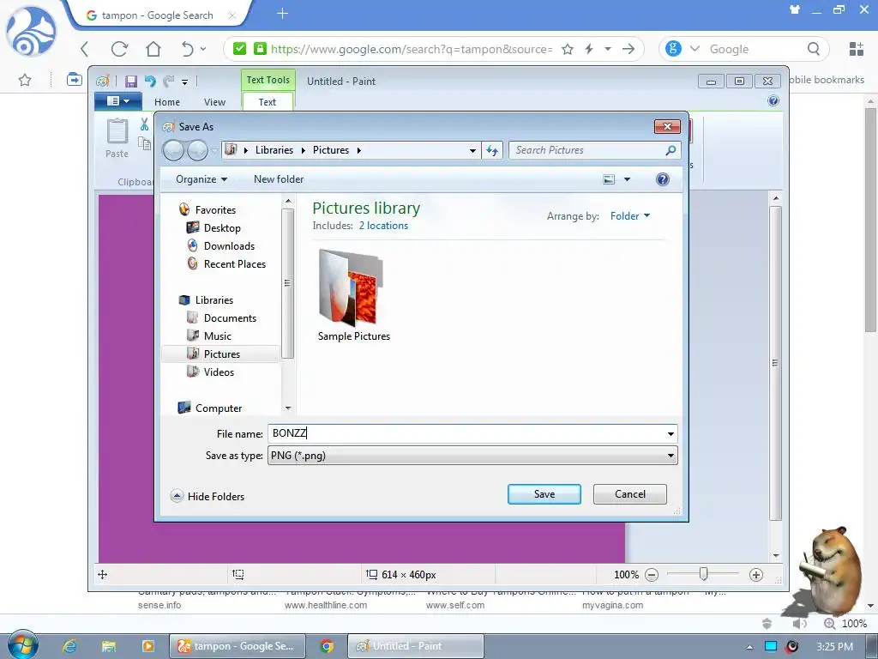Open the Save as type dropdown

tap(472, 456)
